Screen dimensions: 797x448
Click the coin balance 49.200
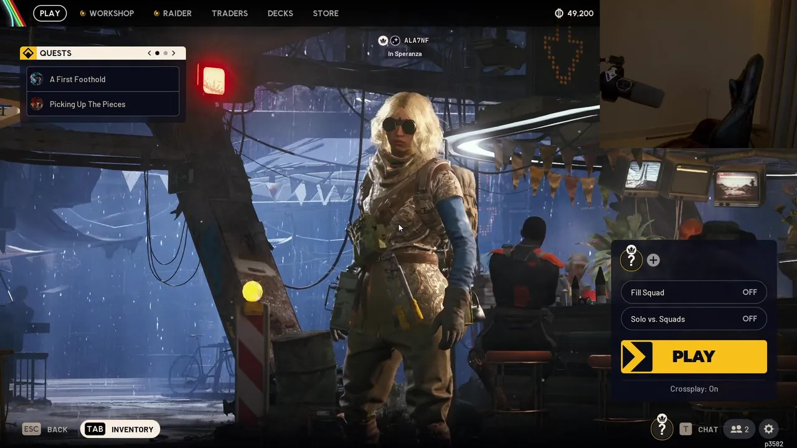580,13
